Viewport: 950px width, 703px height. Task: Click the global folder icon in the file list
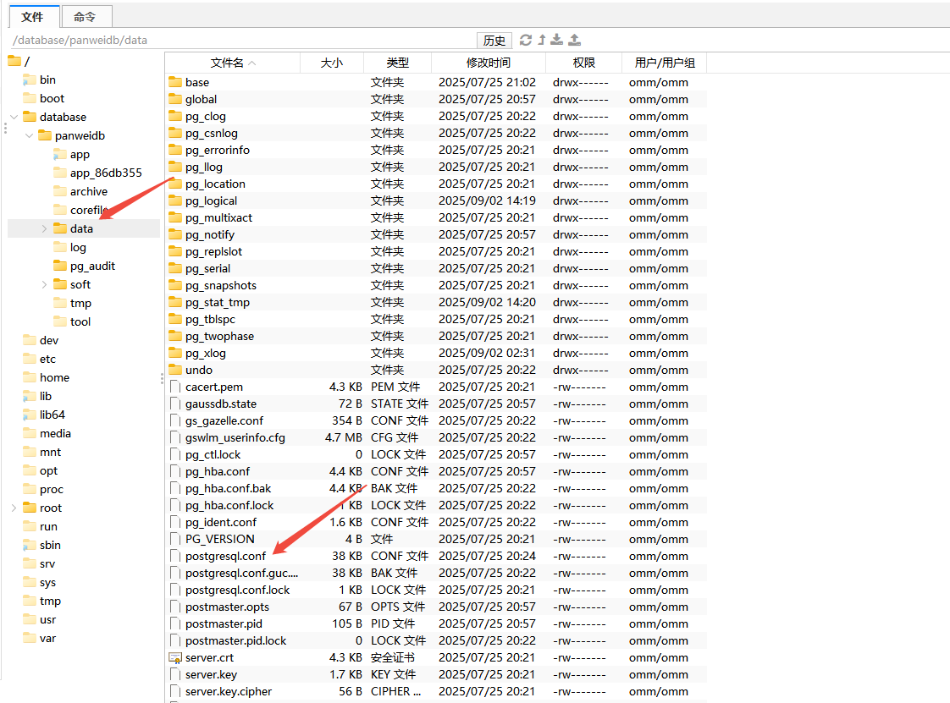click(175, 99)
